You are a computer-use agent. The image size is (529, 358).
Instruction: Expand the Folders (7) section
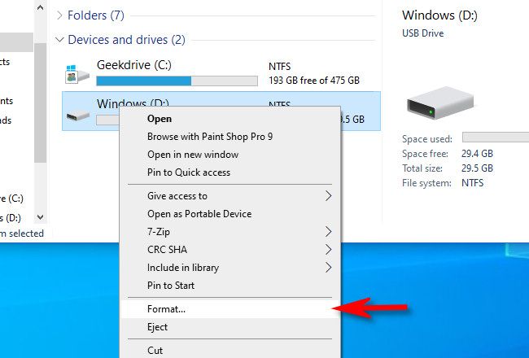tap(59, 15)
